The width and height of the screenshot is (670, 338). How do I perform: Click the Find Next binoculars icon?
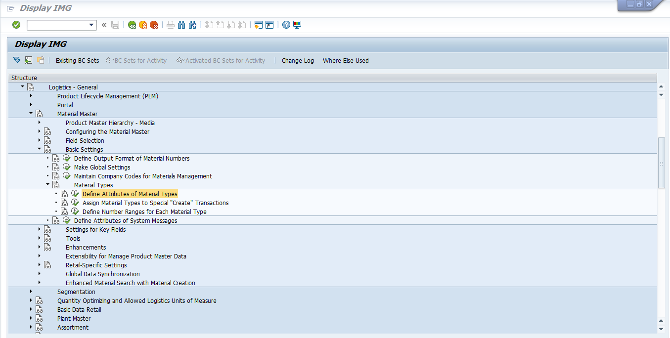tap(193, 25)
